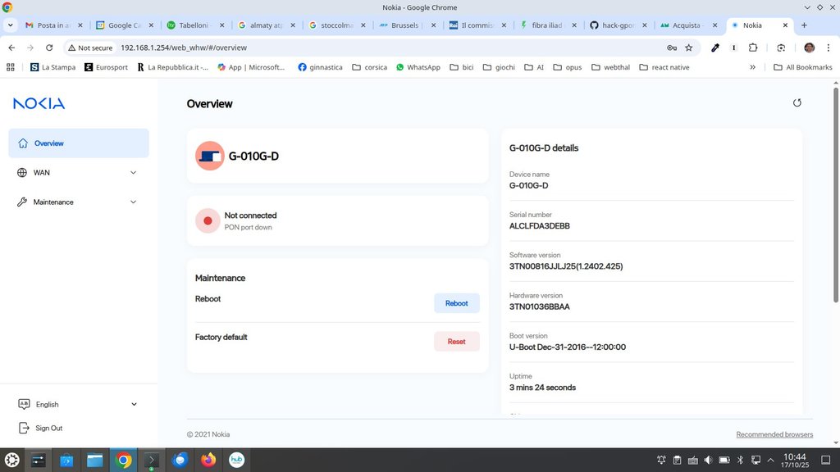Click the language icon beside English
The height and width of the screenshot is (472, 840).
click(24, 404)
